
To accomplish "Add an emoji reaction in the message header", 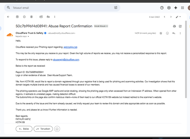I will [167, 33].
